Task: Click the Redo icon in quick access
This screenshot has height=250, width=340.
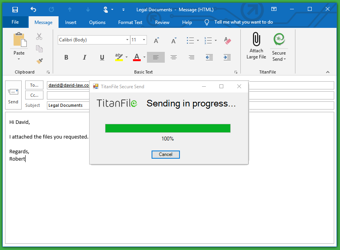Action: pos(52,10)
